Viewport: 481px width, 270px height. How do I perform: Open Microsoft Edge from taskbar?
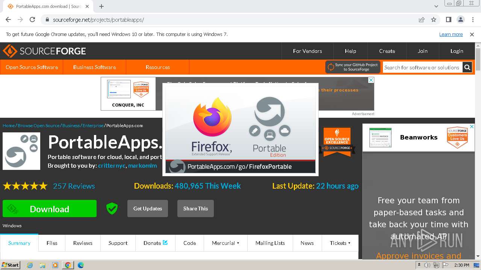[81, 265]
